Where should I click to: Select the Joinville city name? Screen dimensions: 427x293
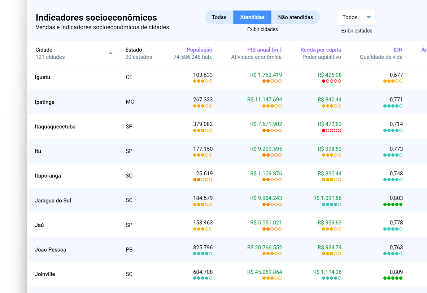[45, 274]
